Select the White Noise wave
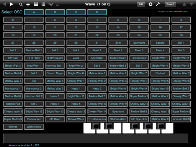This screenshot has width=196, height=147. 34,127
